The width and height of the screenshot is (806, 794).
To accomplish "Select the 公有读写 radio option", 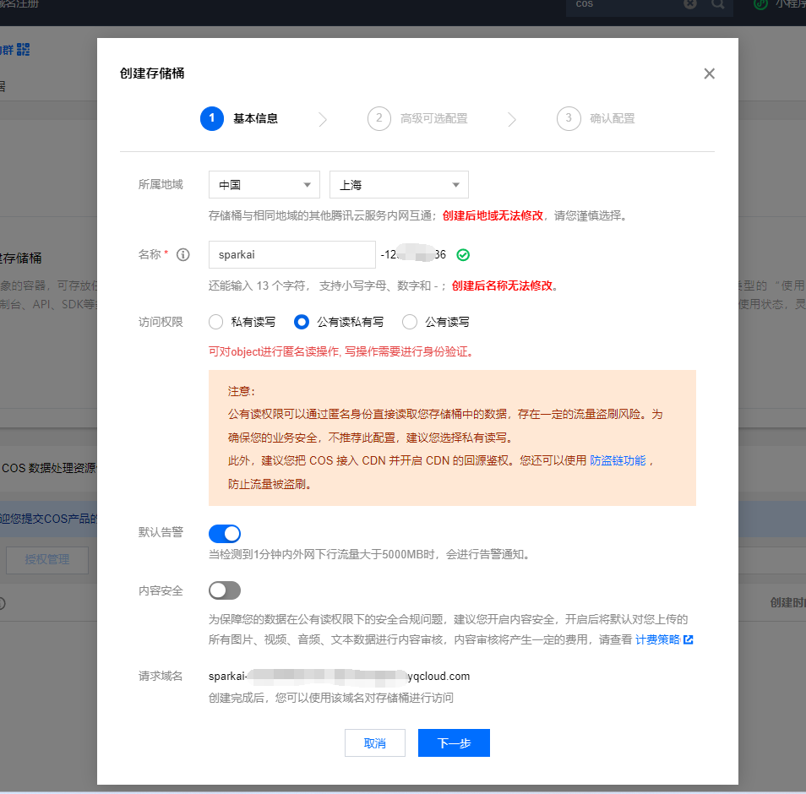I will tap(410, 322).
